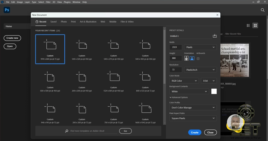Image resolution: width=268 pixels, height=141 pixels.
Task: Collapse the Advanced Options section
Action: pyautogui.click(x=179, y=97)
